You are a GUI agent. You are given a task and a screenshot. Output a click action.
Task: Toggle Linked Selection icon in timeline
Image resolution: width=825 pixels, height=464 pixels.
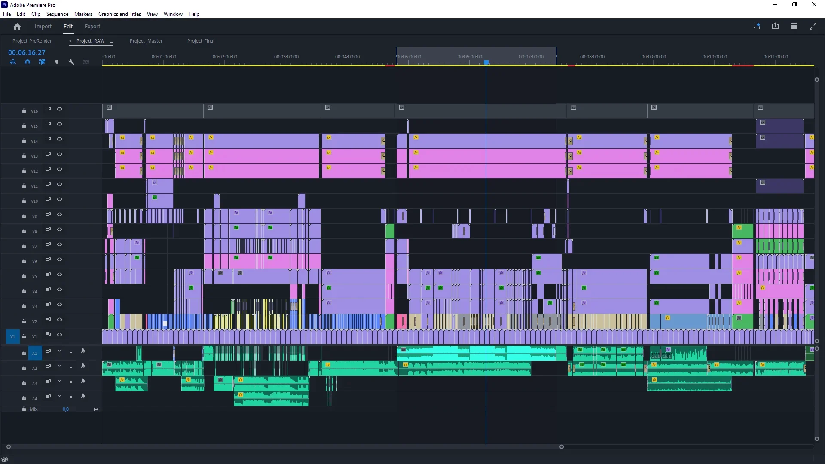coord(42,62)
